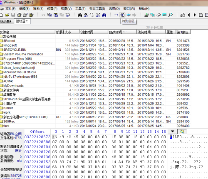The height and width of the screenshot is (179, 208).
Task: Sort by 第1扇区 column header
Action: (183, 32)
